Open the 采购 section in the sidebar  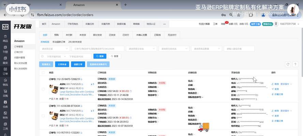(x=5, y=93)
